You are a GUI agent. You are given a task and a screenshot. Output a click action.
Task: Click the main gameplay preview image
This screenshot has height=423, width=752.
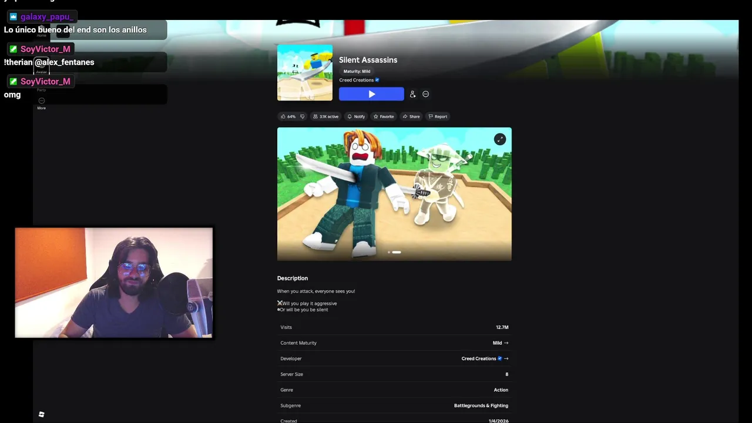[x=394, y=194]
